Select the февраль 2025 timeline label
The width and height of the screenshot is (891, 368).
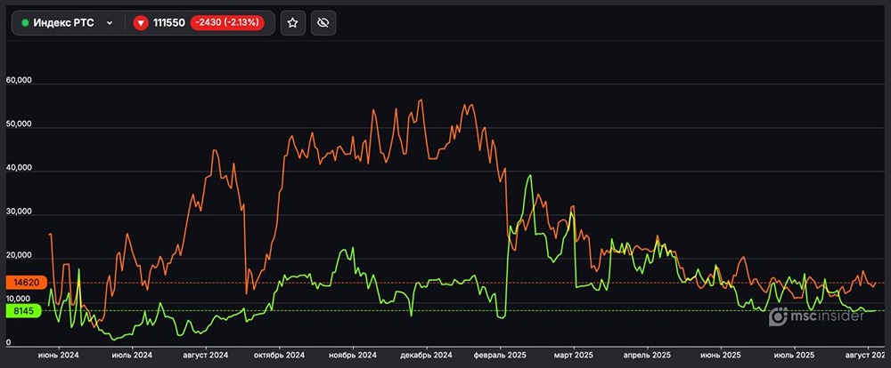click(x=501, y=354)
